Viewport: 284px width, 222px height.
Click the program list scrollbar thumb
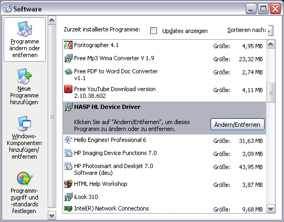[x=270, y=93]
